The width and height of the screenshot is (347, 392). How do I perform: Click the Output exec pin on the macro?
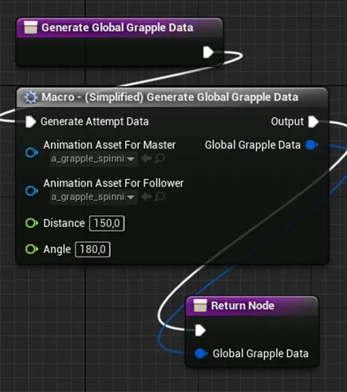tap(313, 122)
